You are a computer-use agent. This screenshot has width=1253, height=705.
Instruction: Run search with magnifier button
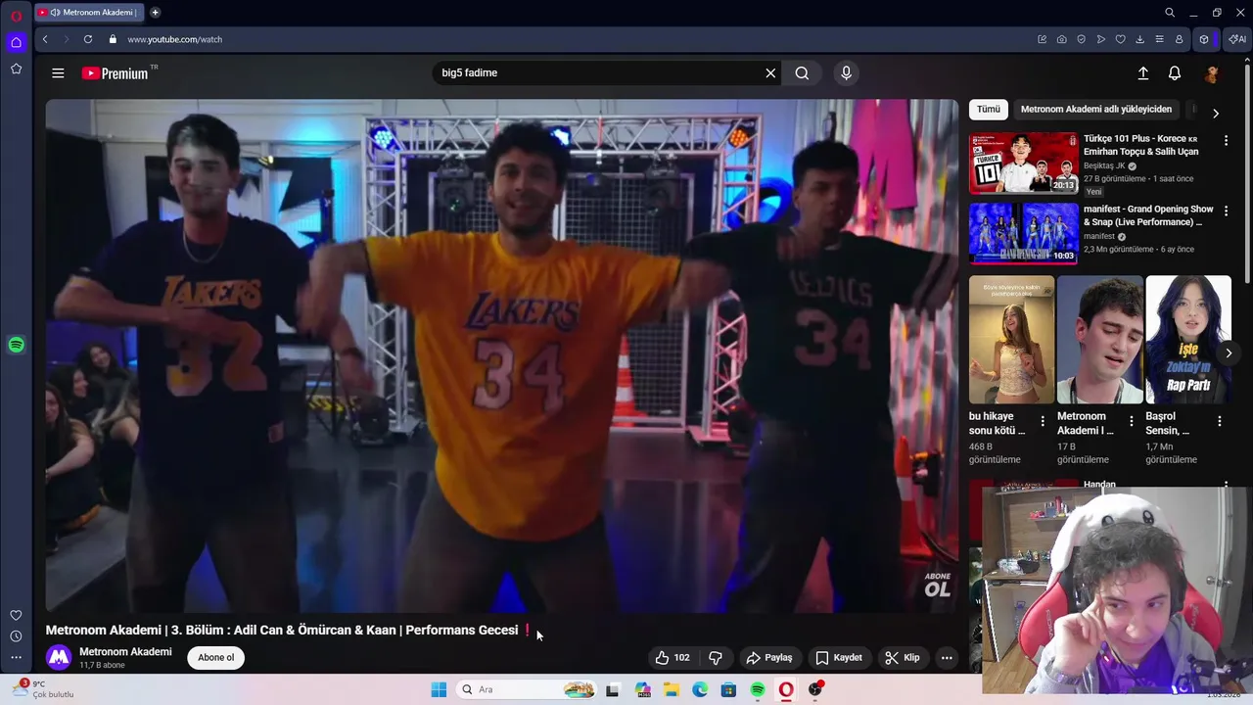[x=802, y=73]
